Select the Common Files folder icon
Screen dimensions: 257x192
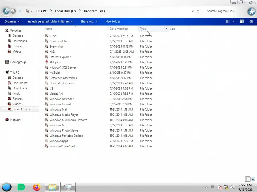47,41
